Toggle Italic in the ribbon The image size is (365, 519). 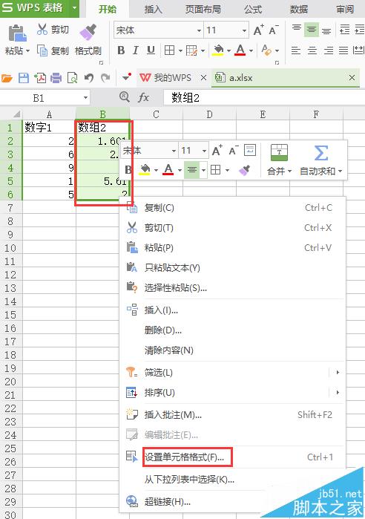point(135,50)
